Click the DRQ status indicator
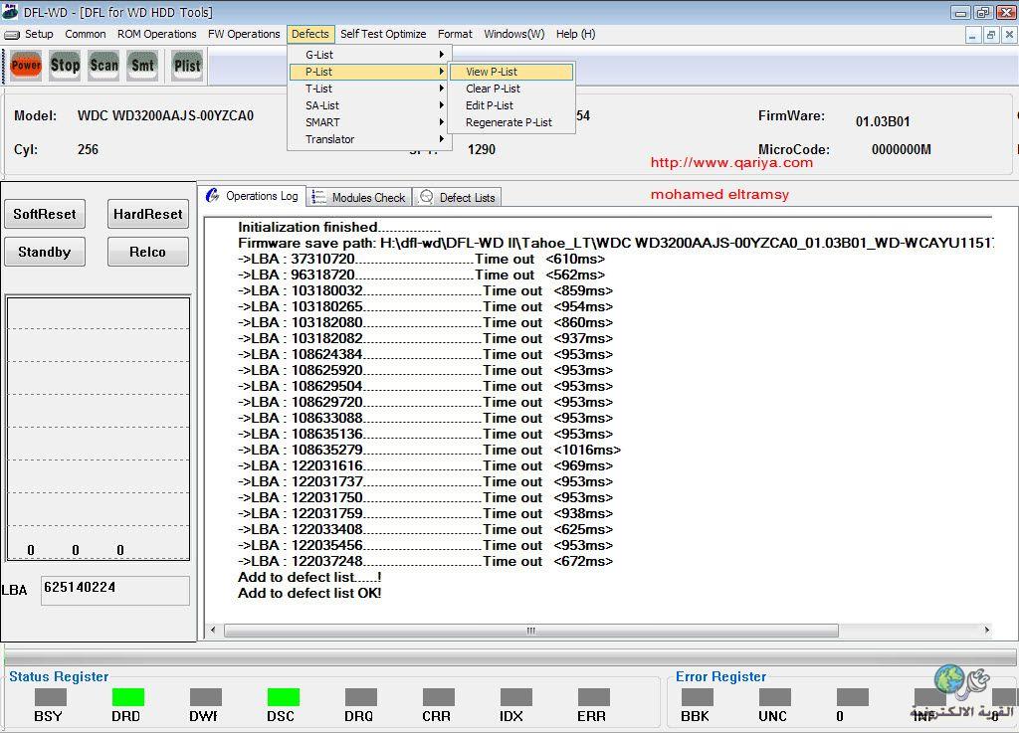Image resolution: width=1019 pixels, height=734 pixels. (361, 697)
